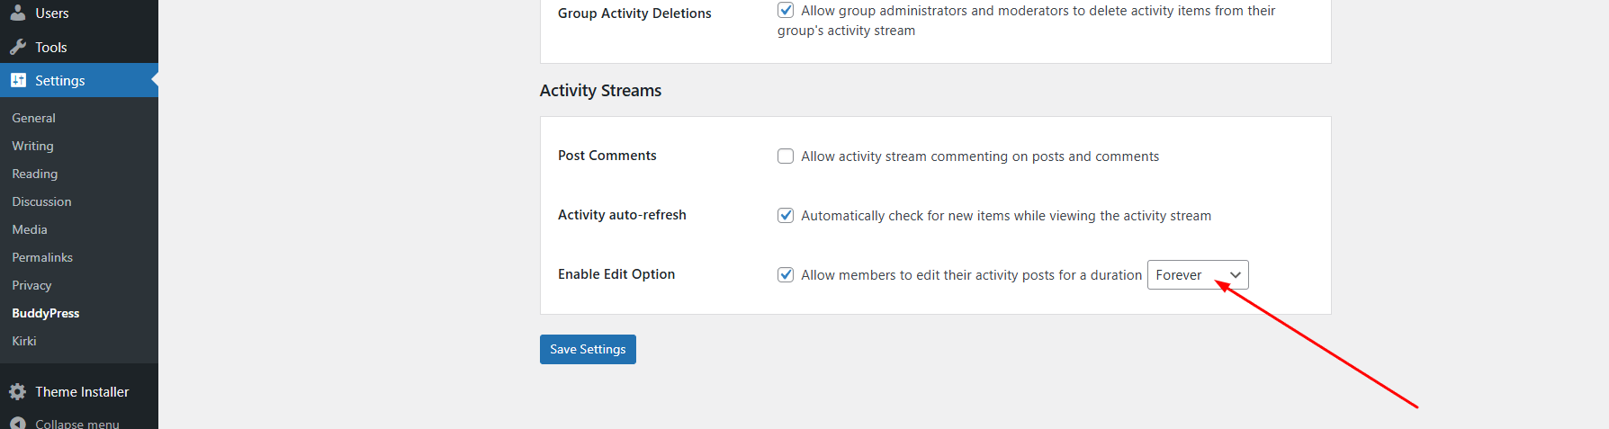
Task: Click the Theme Installer gear icon
Action: 18,391
